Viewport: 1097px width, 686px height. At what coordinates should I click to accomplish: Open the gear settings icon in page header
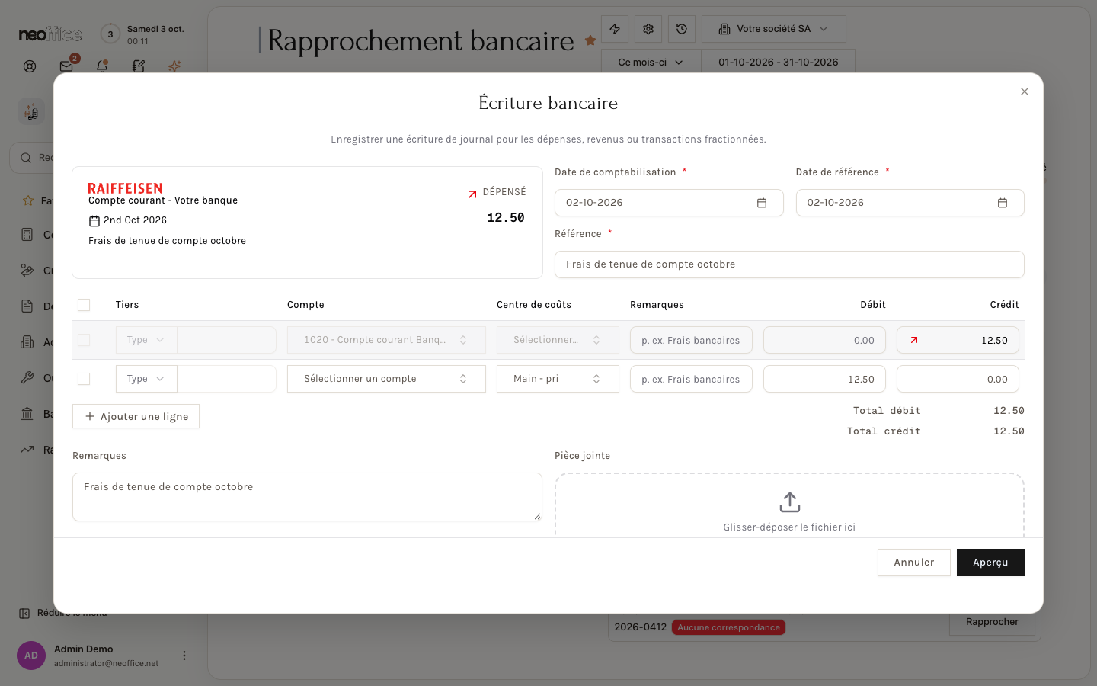click(648, 29)
